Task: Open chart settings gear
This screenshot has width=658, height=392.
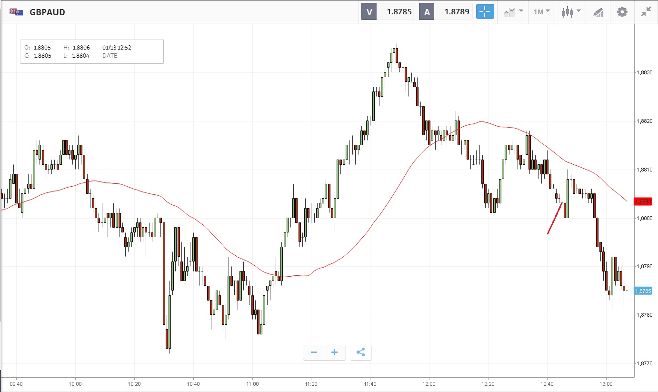Action: tap(622, 12)
